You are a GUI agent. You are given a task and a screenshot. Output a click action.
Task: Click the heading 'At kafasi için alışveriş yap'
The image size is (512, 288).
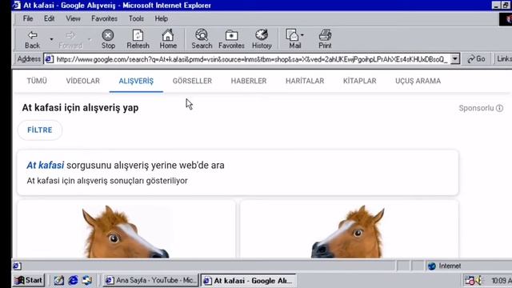click(x=80, y=108)
